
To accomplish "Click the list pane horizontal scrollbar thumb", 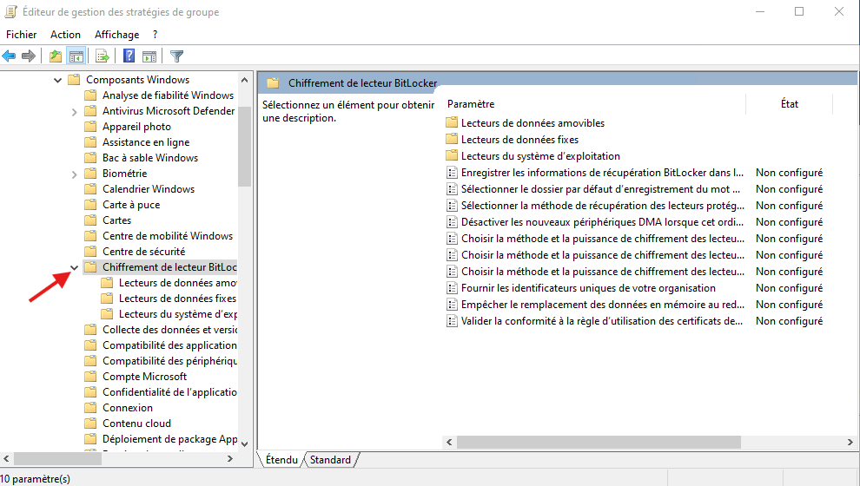I will pos(599,442).
